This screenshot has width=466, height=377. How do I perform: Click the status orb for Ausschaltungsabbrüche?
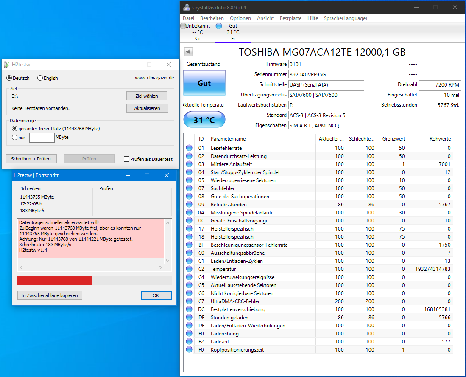click(x=189, y=253)
